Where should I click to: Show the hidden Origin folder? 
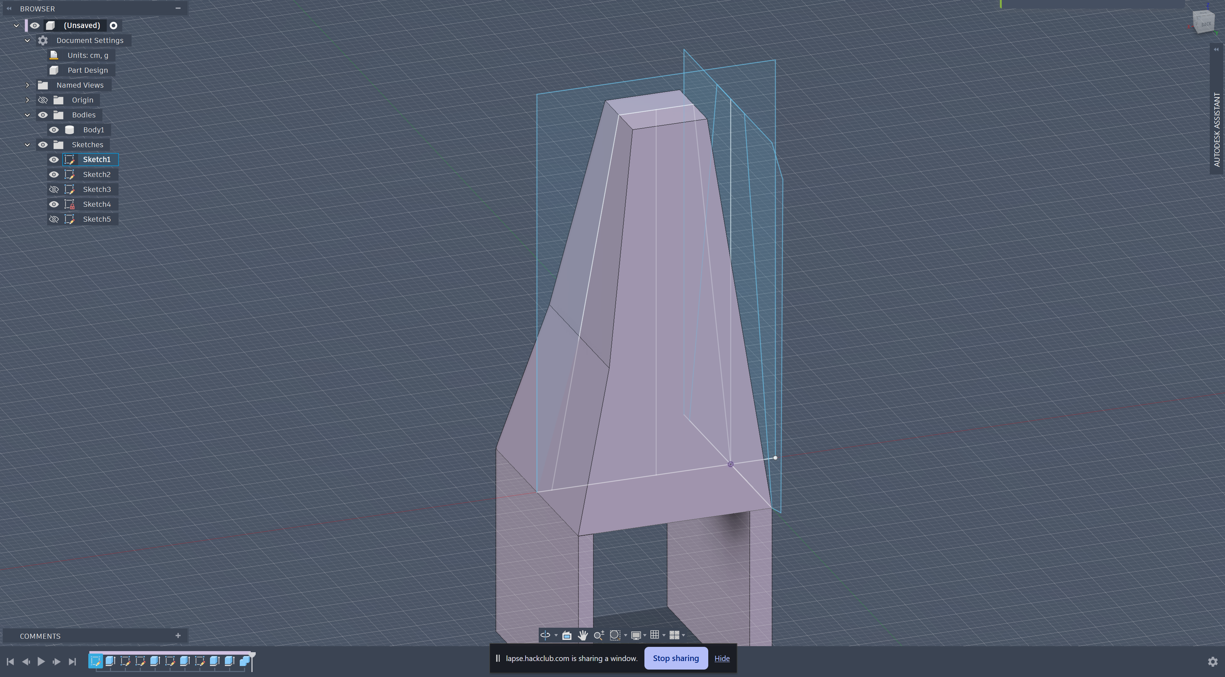point(43,100)
